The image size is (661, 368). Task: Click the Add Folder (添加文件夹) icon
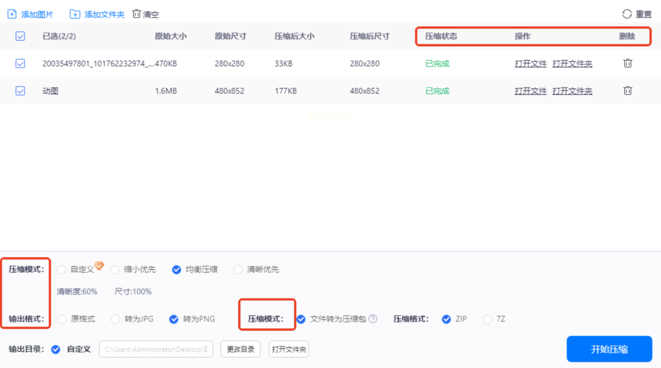click(75, 14)
